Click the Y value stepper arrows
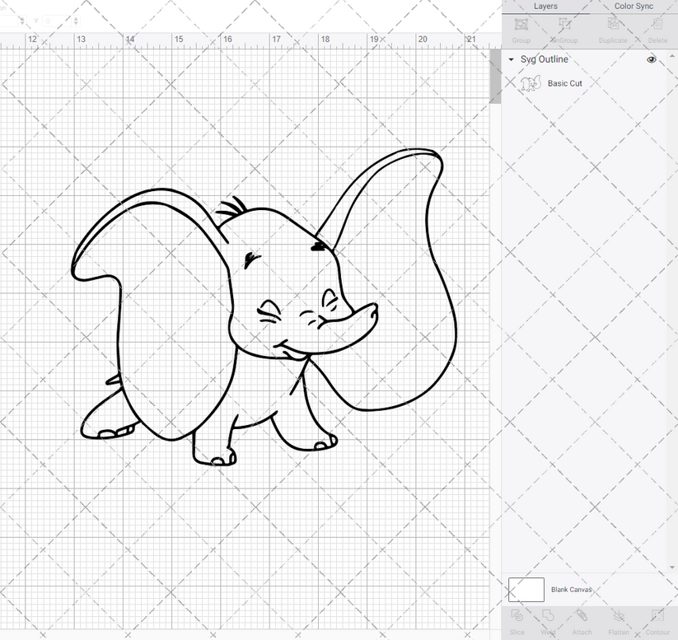The width and height of the screenshot is (678, 640). coord(76,21)
